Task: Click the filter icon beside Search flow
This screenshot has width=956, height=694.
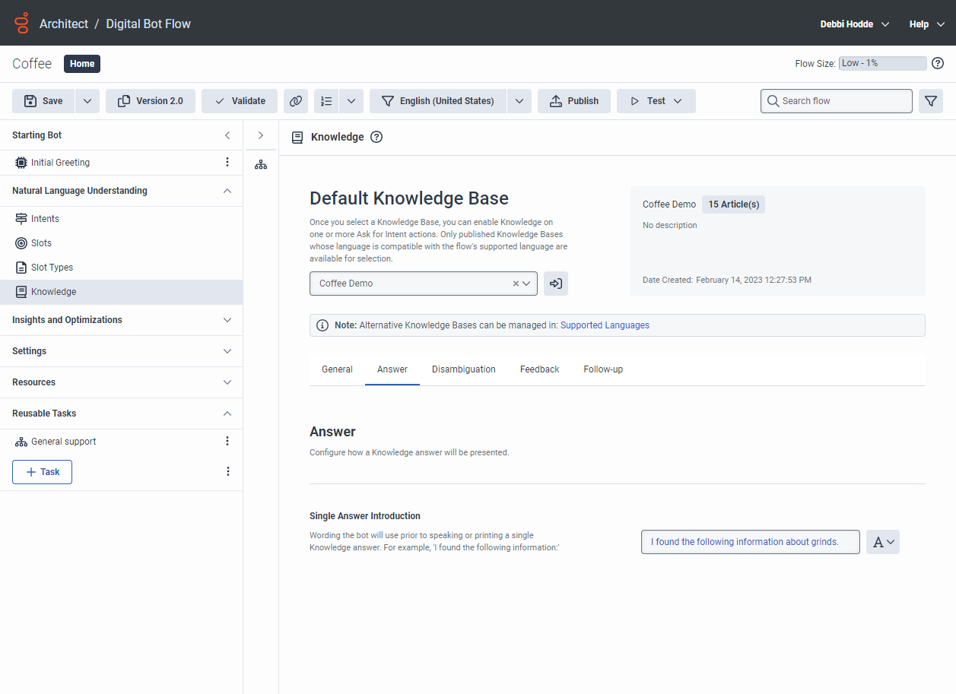Action: pyautogui.click(x=930, y=101)
